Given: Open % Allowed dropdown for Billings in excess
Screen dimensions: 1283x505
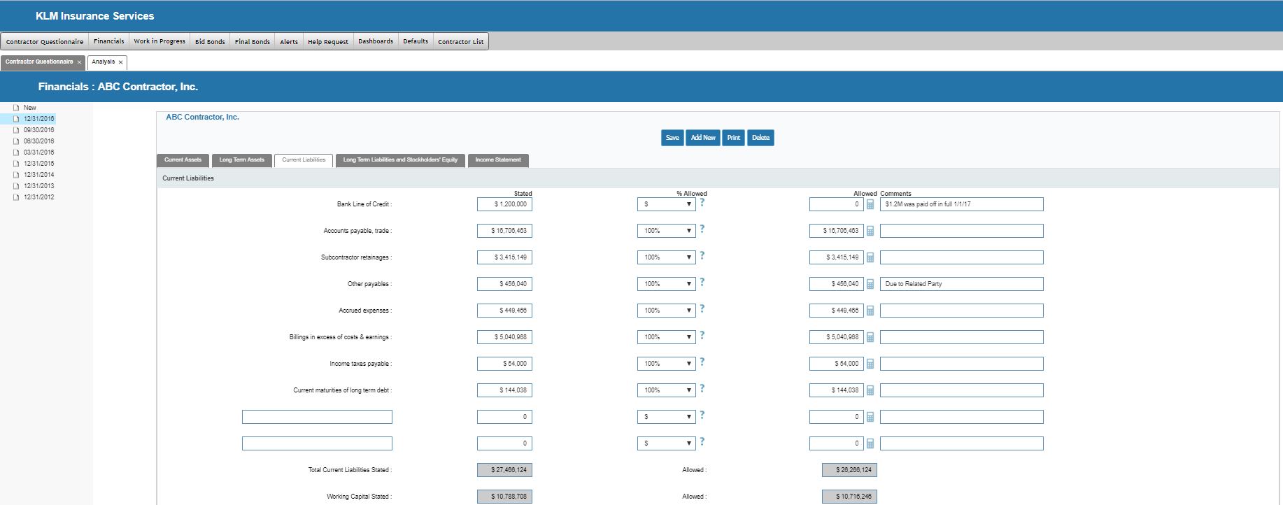Looking at the screenshot, I should [666, 337].
